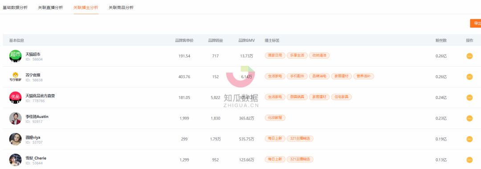Click the 品牌客单价 column header
Image resolution: width=481 pixels, height=169 pixels.
pos(184,40)
